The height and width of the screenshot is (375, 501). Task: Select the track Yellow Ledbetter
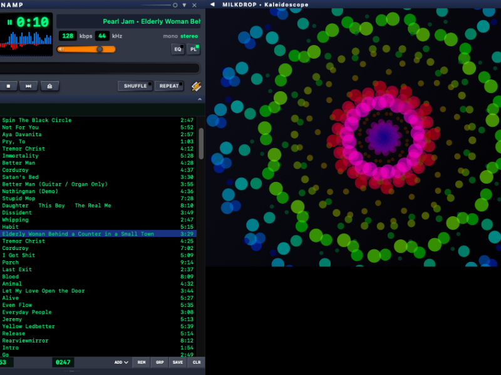28,326
